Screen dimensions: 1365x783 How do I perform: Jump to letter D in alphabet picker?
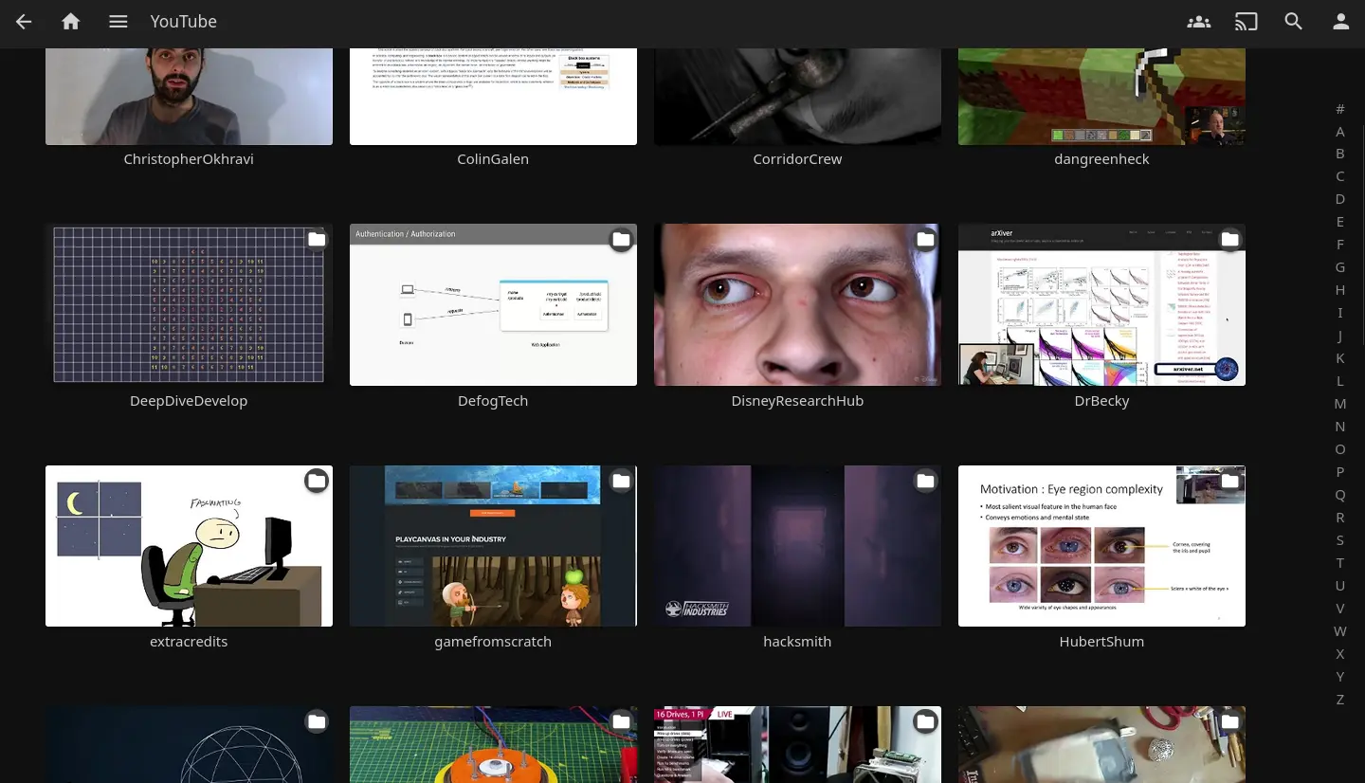click(1340, 199)
